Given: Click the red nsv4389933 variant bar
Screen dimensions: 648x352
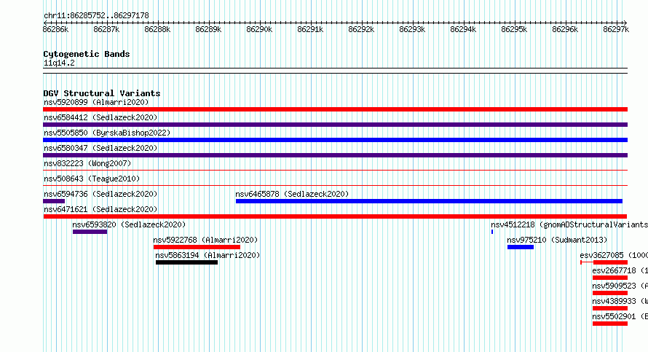Looking at the screenshot, I should pos(610,308).
